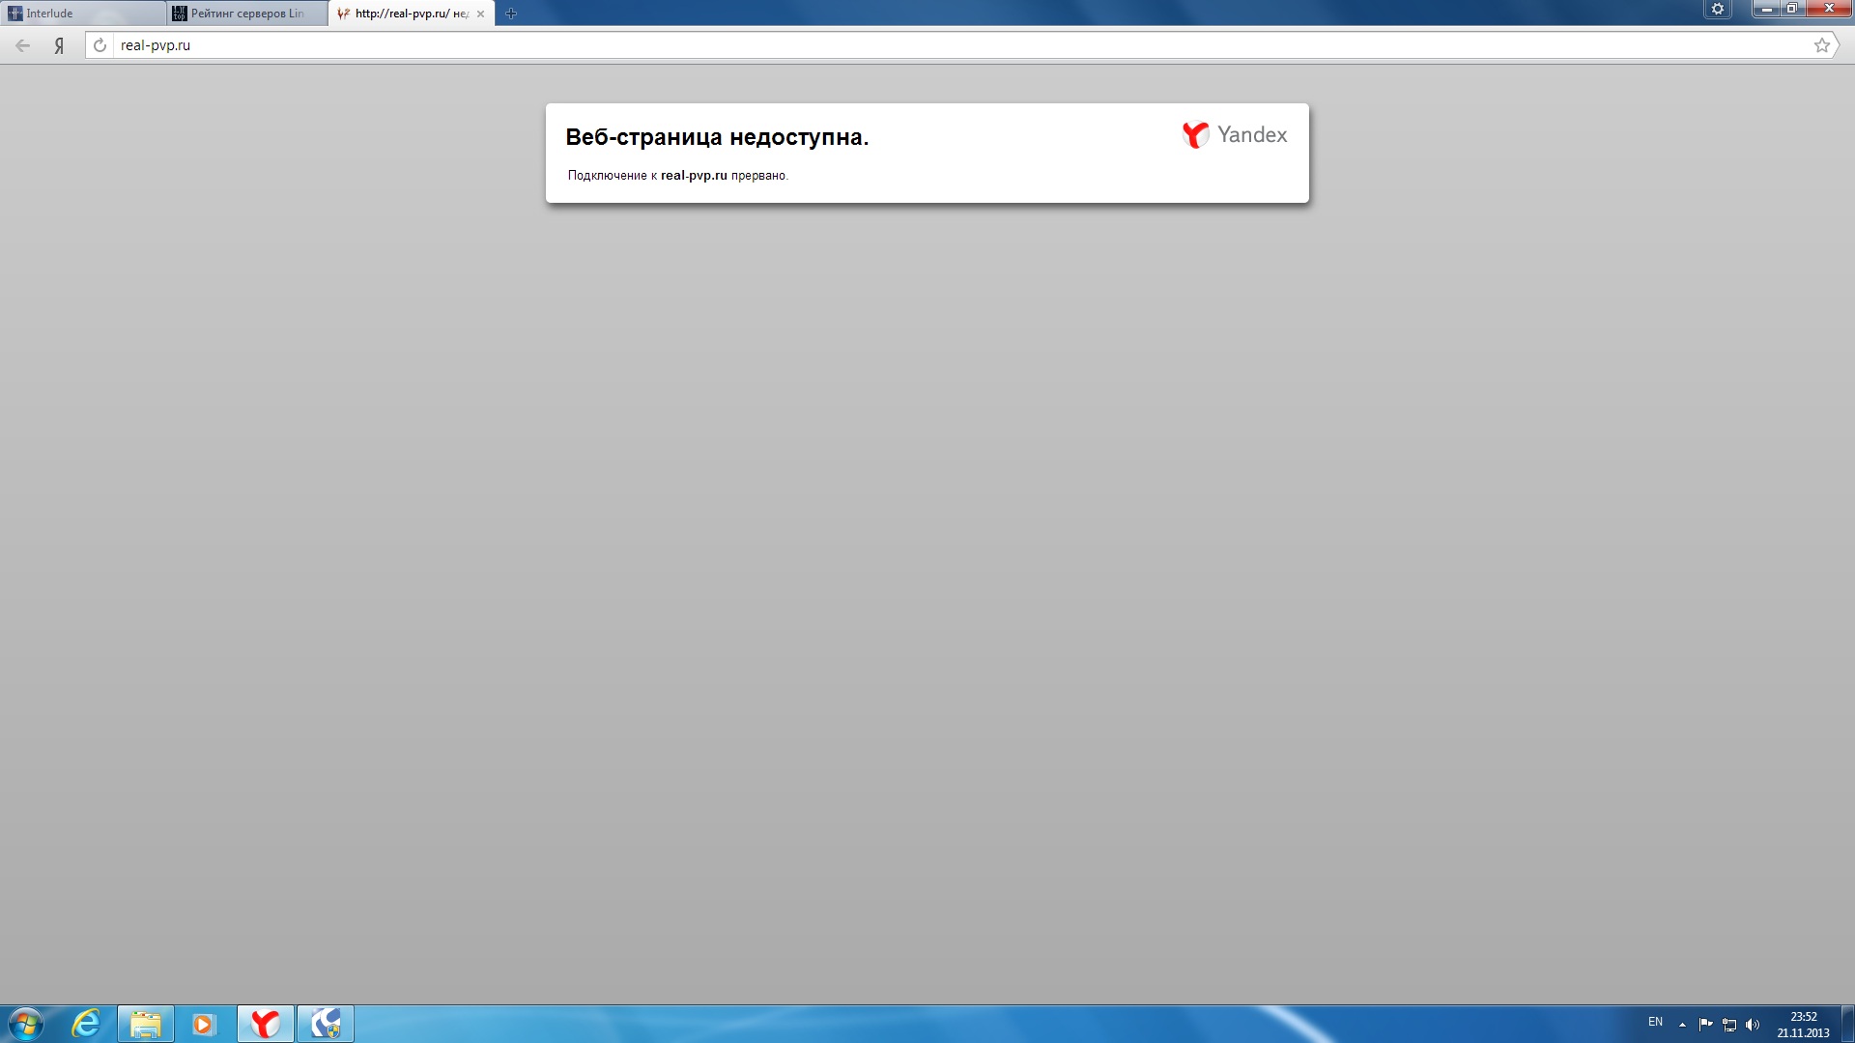Image resolution: width=1855 pixels, height=1043 pixels.
Task: Reload the real-pvp.ru page
Action: coord(100,45)
